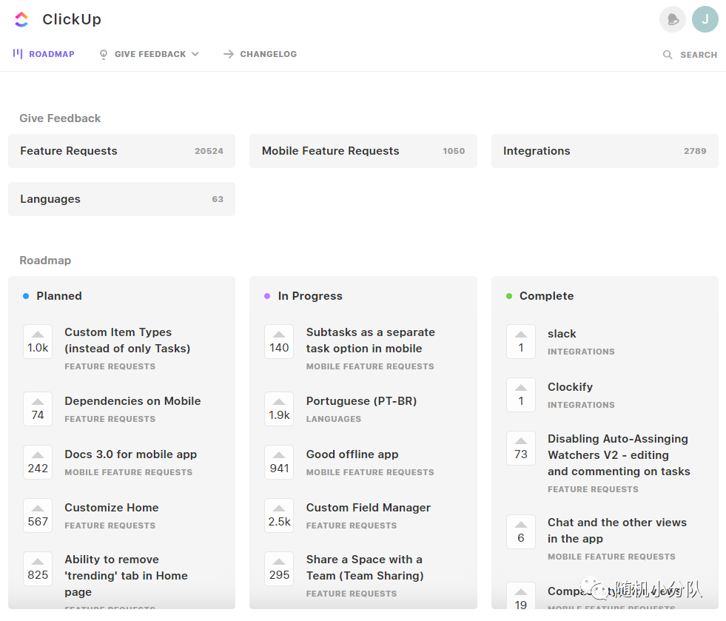Open the Mobile Feature Requests board
The width and height of the screenshot is (726, 621).
coord(363,151)
